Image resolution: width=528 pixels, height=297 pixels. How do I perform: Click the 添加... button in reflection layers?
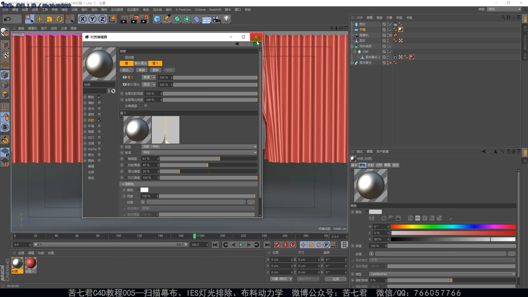click(127, 70)
